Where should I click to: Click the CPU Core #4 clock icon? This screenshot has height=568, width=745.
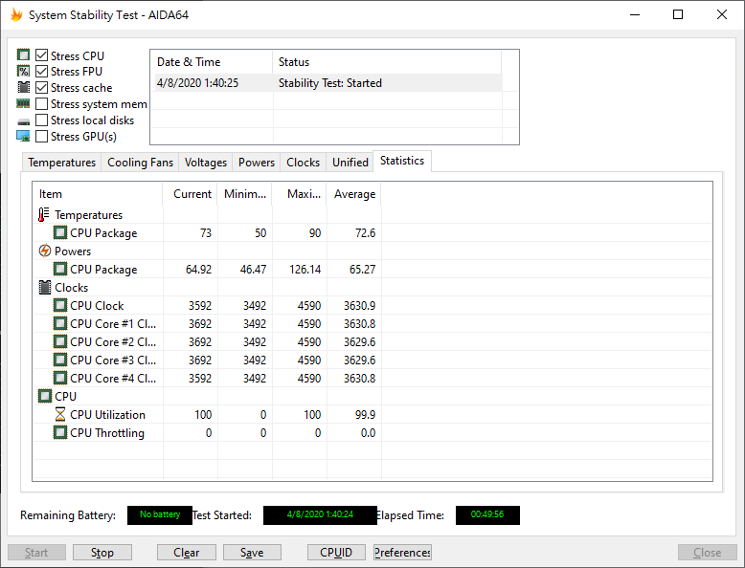[x=60, y=378]
